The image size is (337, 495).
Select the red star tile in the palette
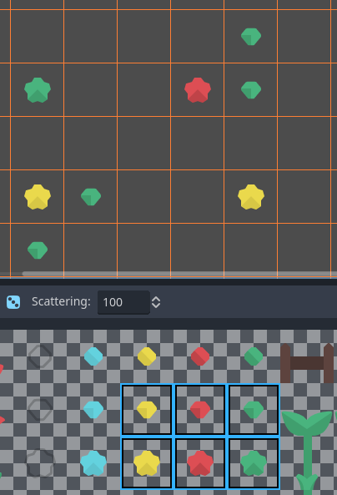click(x=200, y=463)
